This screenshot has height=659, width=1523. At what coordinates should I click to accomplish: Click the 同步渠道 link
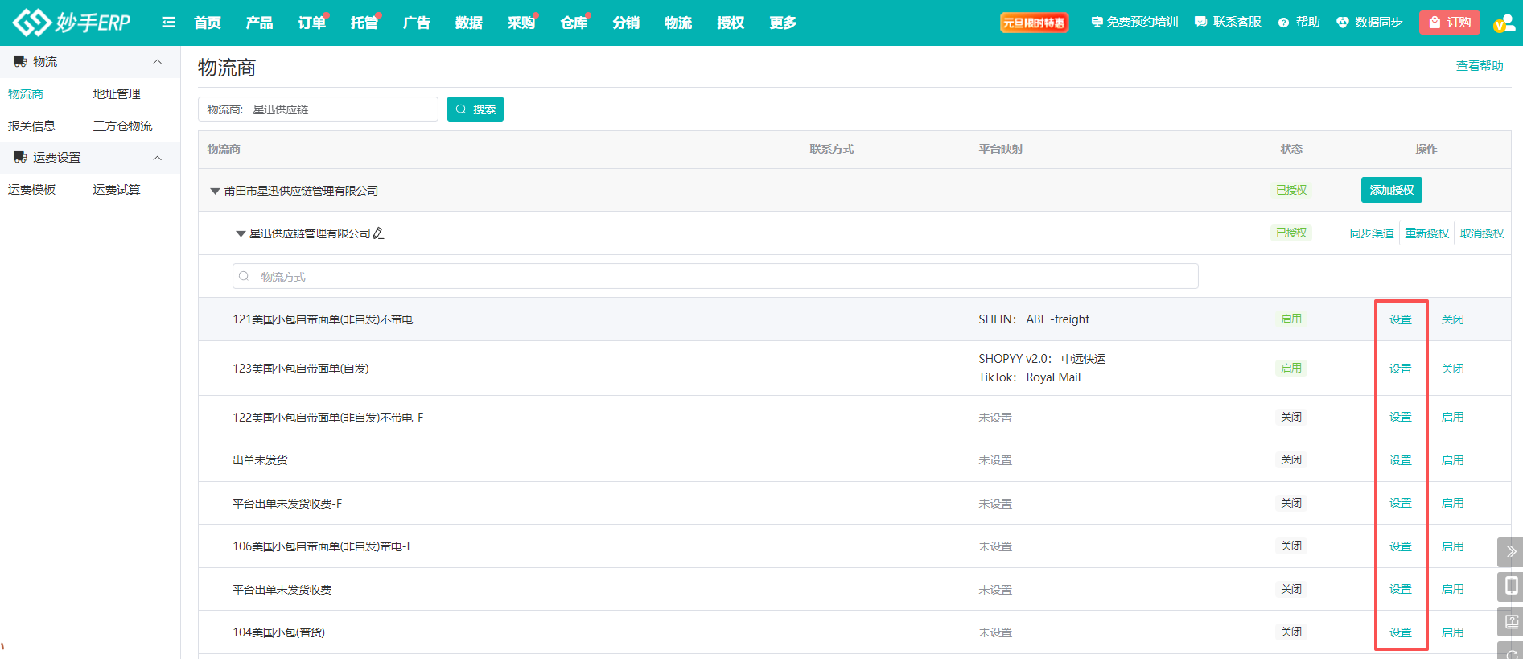tap(1371, 233)
